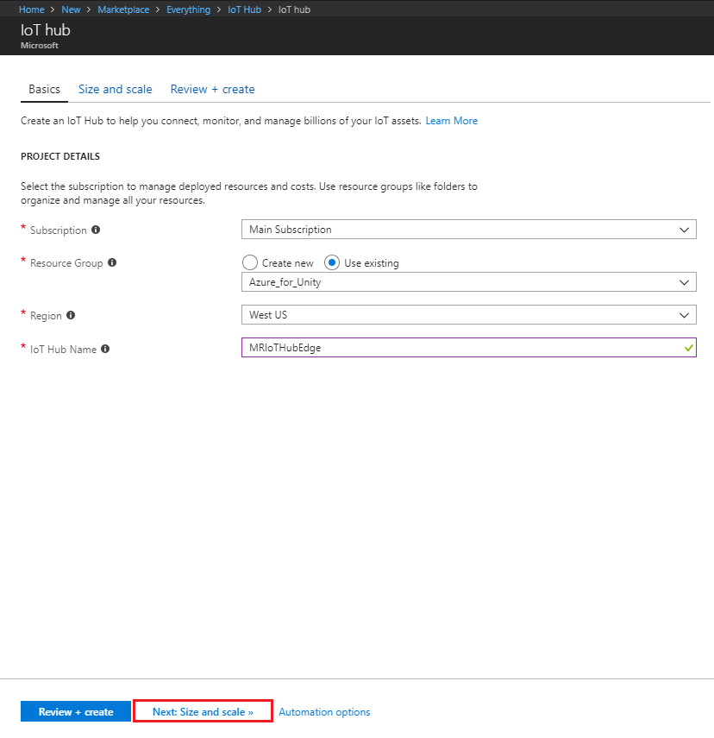Open the Review + create tab
This screenshot has height=738, width=714.
point(212,89)
